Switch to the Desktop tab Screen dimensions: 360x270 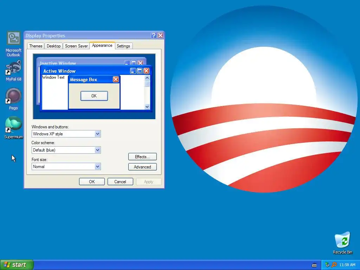pyautogui.click(x=53, y=46)
